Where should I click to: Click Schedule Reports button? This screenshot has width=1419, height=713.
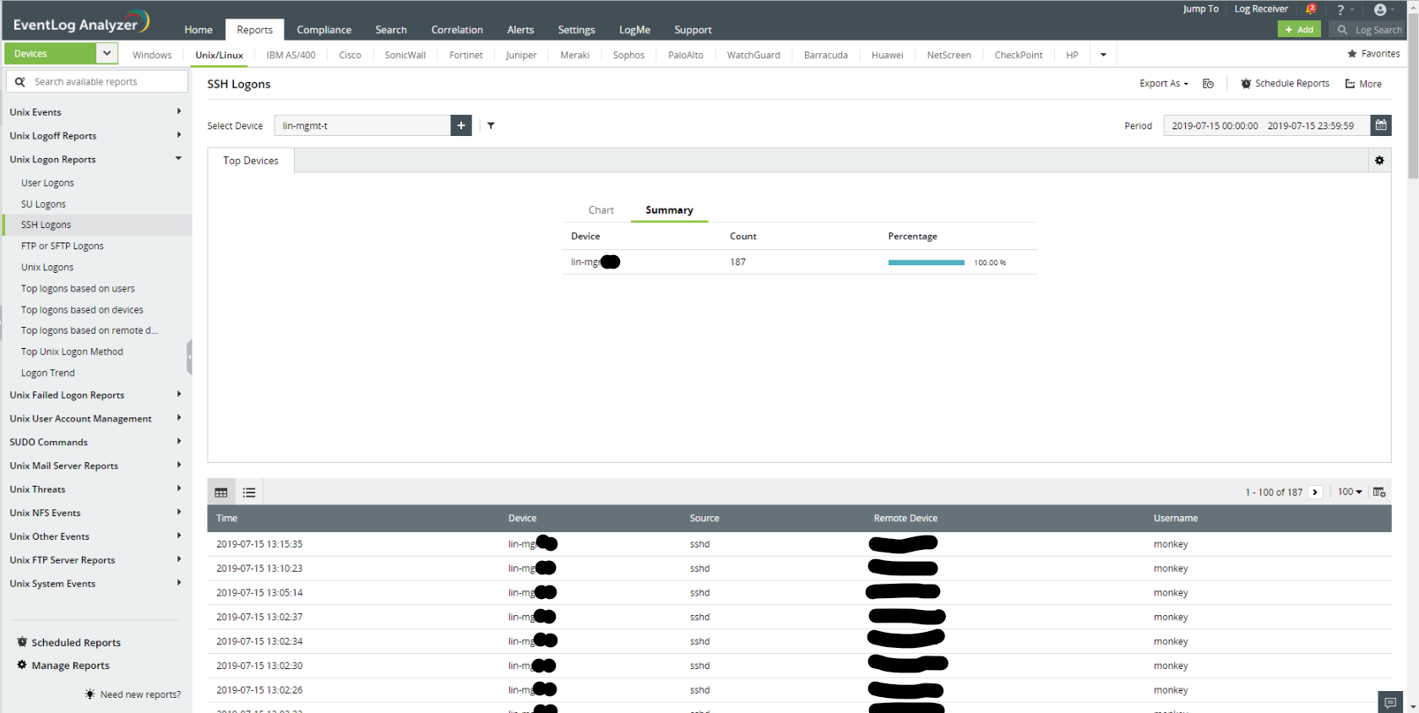click(1285, 84)
